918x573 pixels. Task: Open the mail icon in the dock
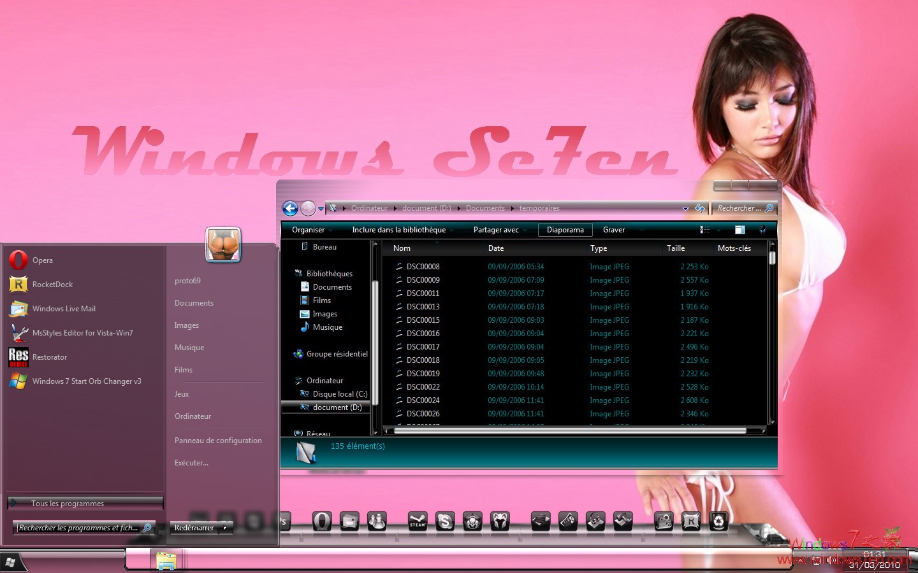click(x=349, y=521)
